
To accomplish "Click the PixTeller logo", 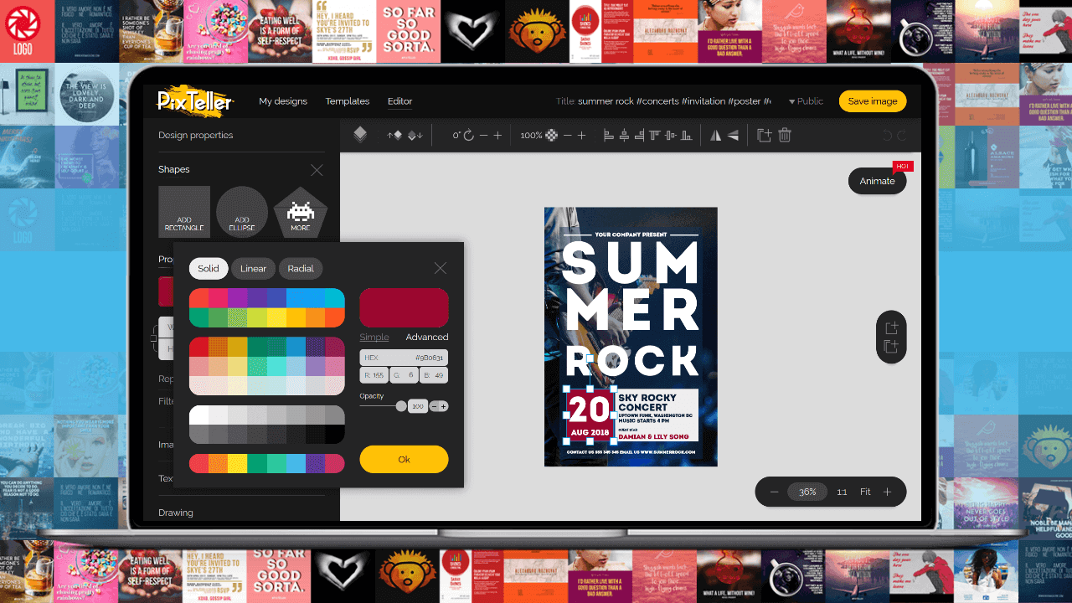I will [x=196, y=100].
